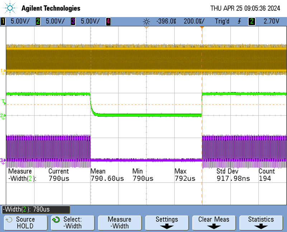
Task: Click the 2.70V trigger level readout
Action: point(271,21)
